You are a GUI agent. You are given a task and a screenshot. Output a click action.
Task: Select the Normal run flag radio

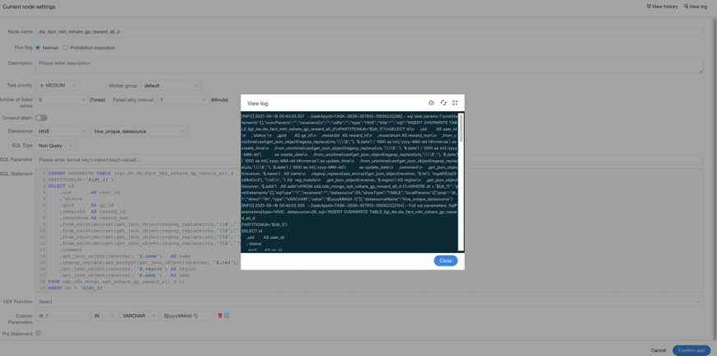(x=38, y=48)
